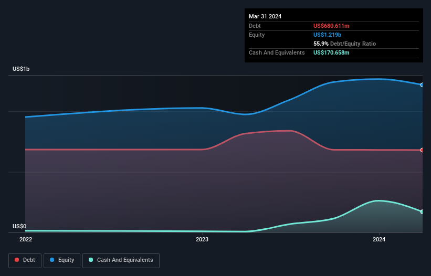Screen dimensions: 431x276
Task: Click the 2024 x-axis label
Action: click(x=379, y=239)
